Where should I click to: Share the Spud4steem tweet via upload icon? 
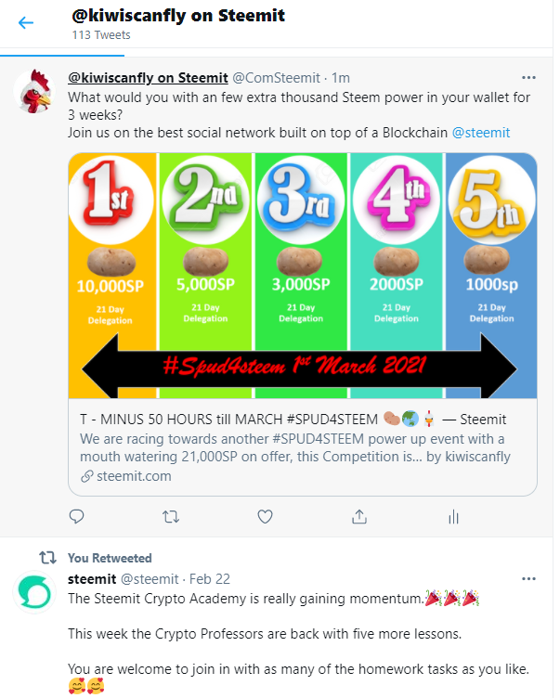pos(359,516)
